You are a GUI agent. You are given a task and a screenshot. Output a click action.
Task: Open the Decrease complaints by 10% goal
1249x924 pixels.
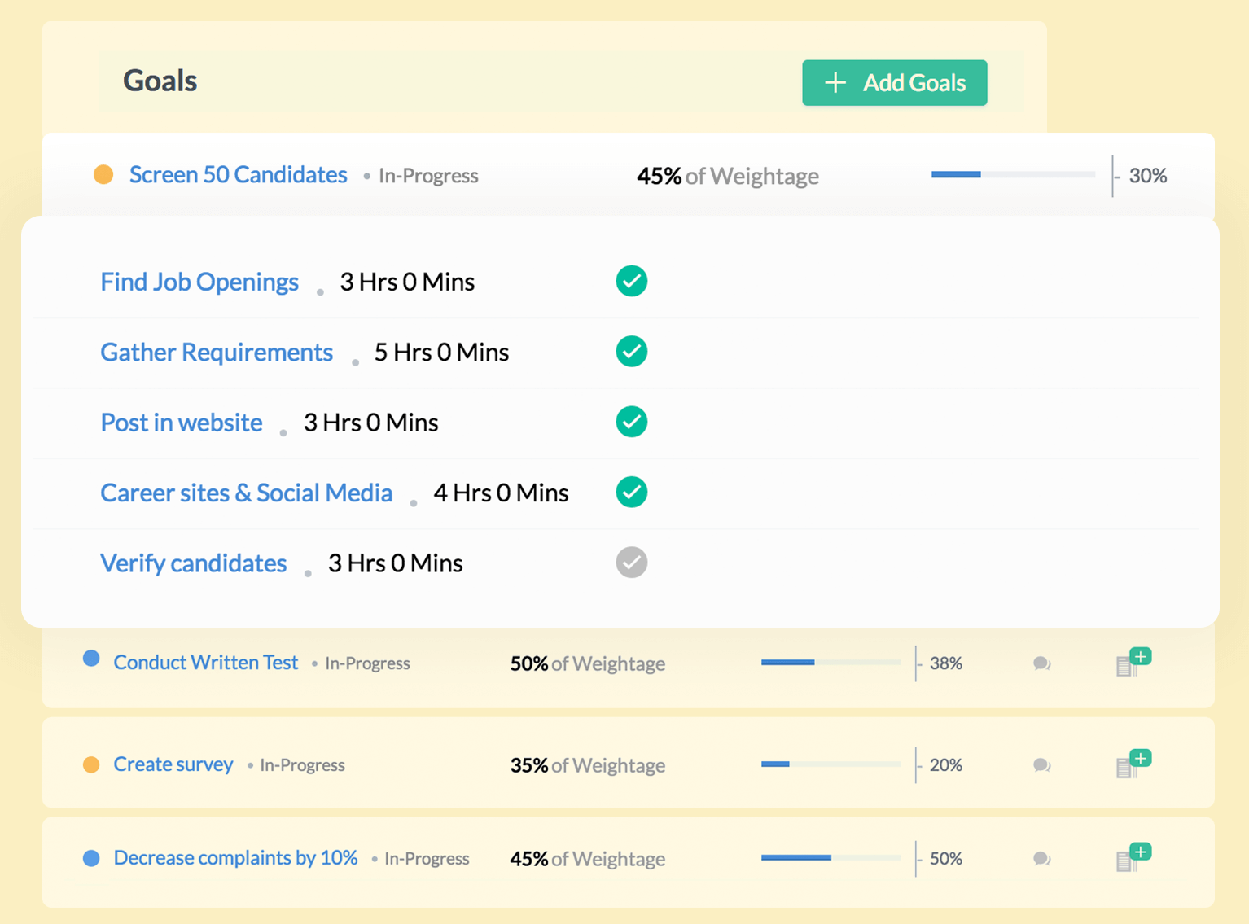tap(235, 858)
